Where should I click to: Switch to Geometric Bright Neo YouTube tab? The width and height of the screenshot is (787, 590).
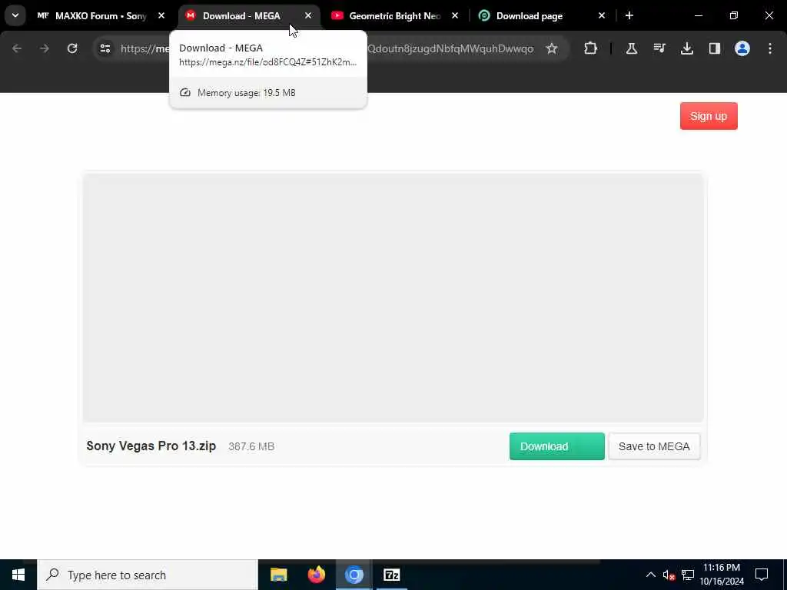(394, 16)
